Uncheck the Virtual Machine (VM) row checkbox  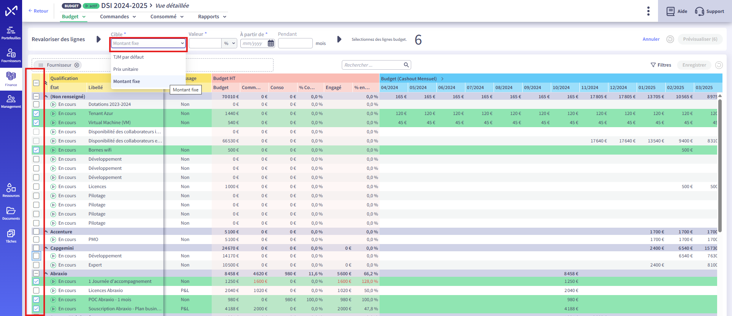(x=36, y=123)
